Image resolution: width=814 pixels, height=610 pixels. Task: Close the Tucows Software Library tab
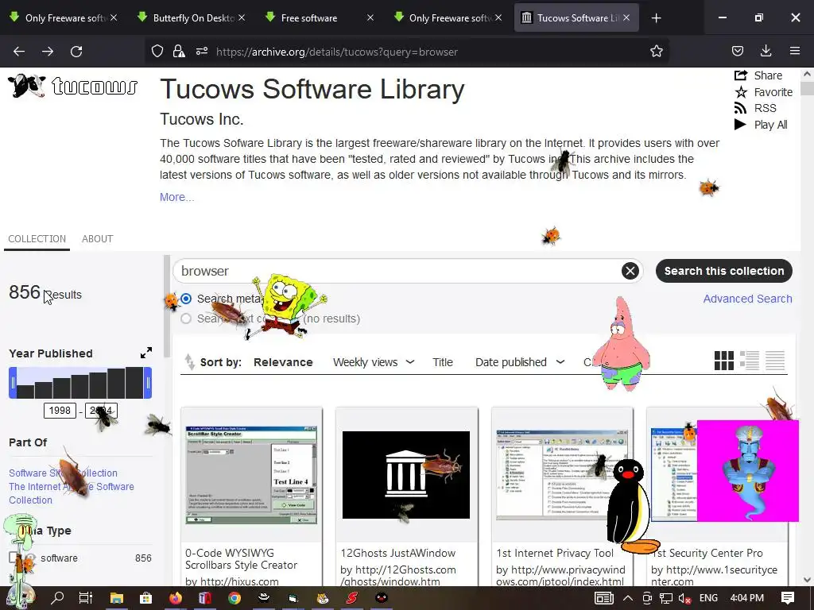tap(626, 18)
